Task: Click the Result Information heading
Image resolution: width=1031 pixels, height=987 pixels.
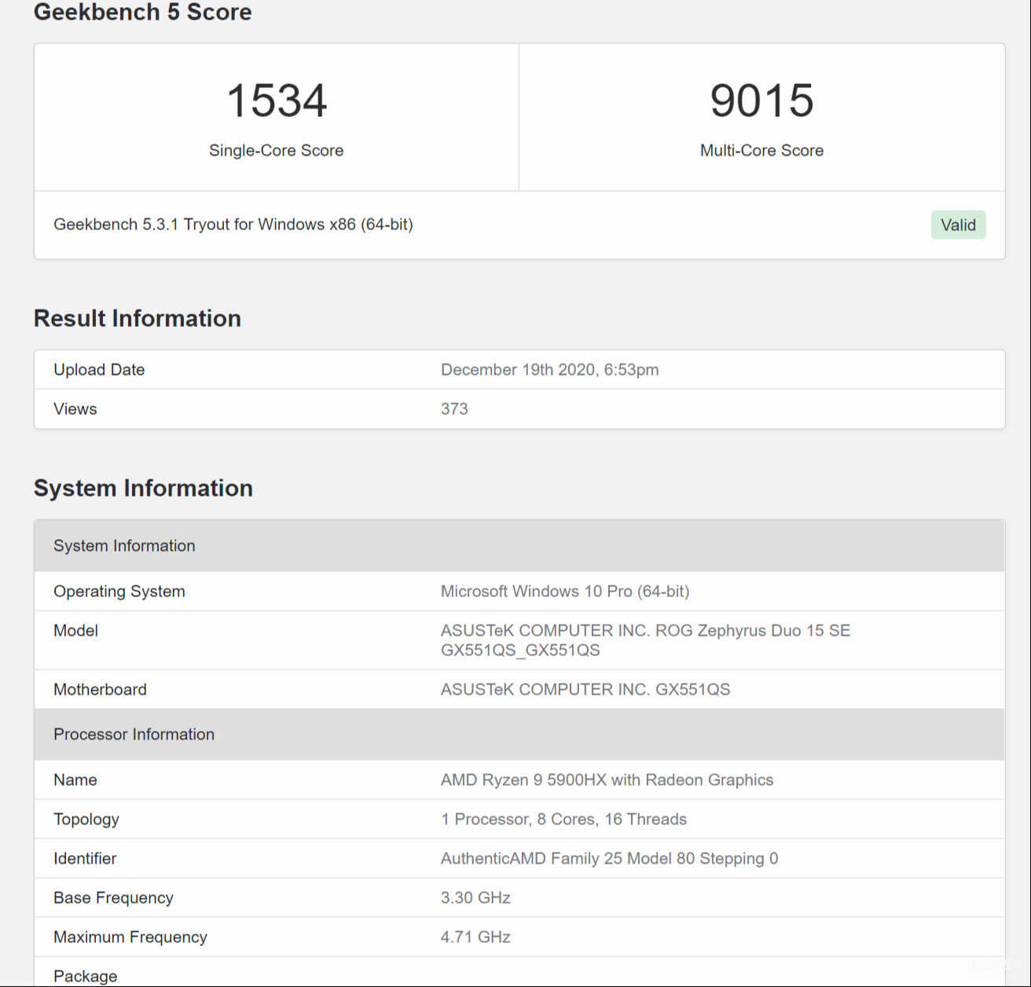Action: pyautogui.click(x=138, y=318)
